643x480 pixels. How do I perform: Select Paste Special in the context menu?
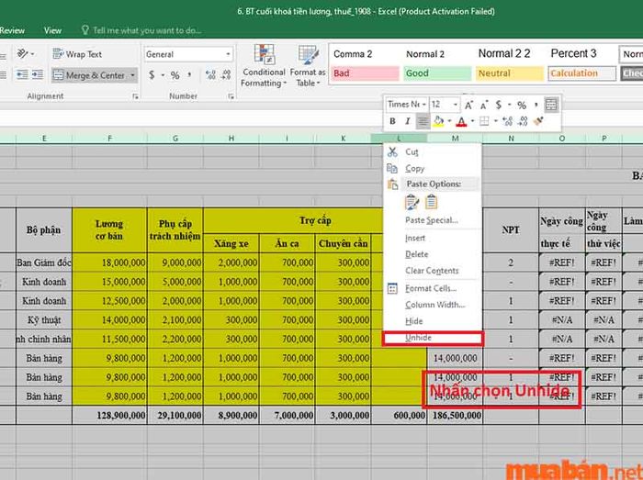pos(433,220)
